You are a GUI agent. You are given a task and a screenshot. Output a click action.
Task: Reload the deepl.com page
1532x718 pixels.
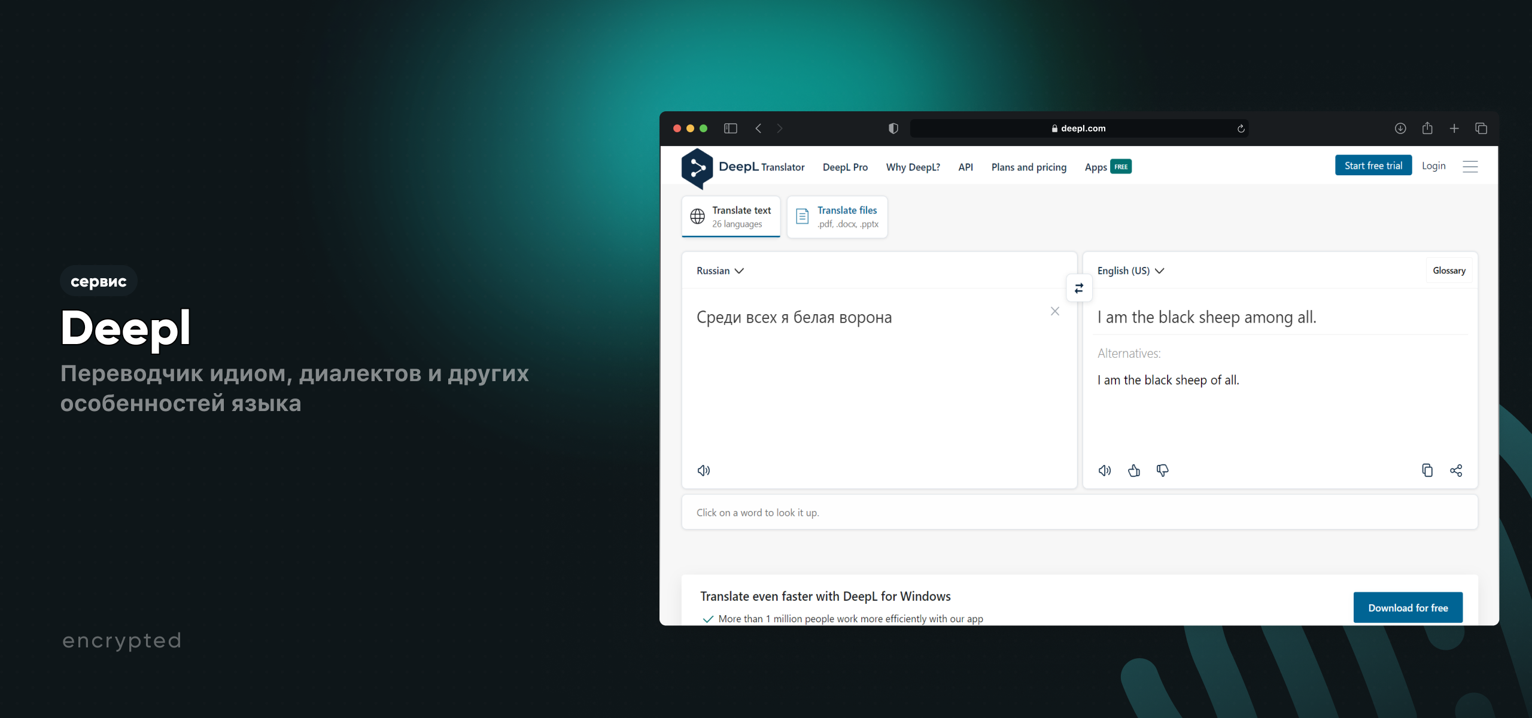[x=1241, y=128]
